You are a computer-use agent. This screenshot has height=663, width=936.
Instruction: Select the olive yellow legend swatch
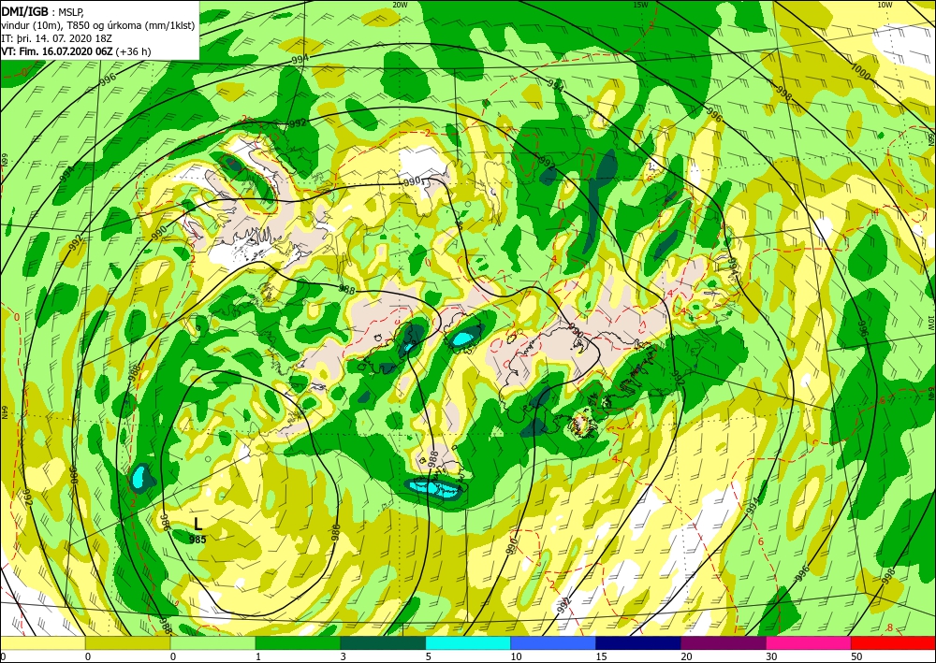point(127,643)
